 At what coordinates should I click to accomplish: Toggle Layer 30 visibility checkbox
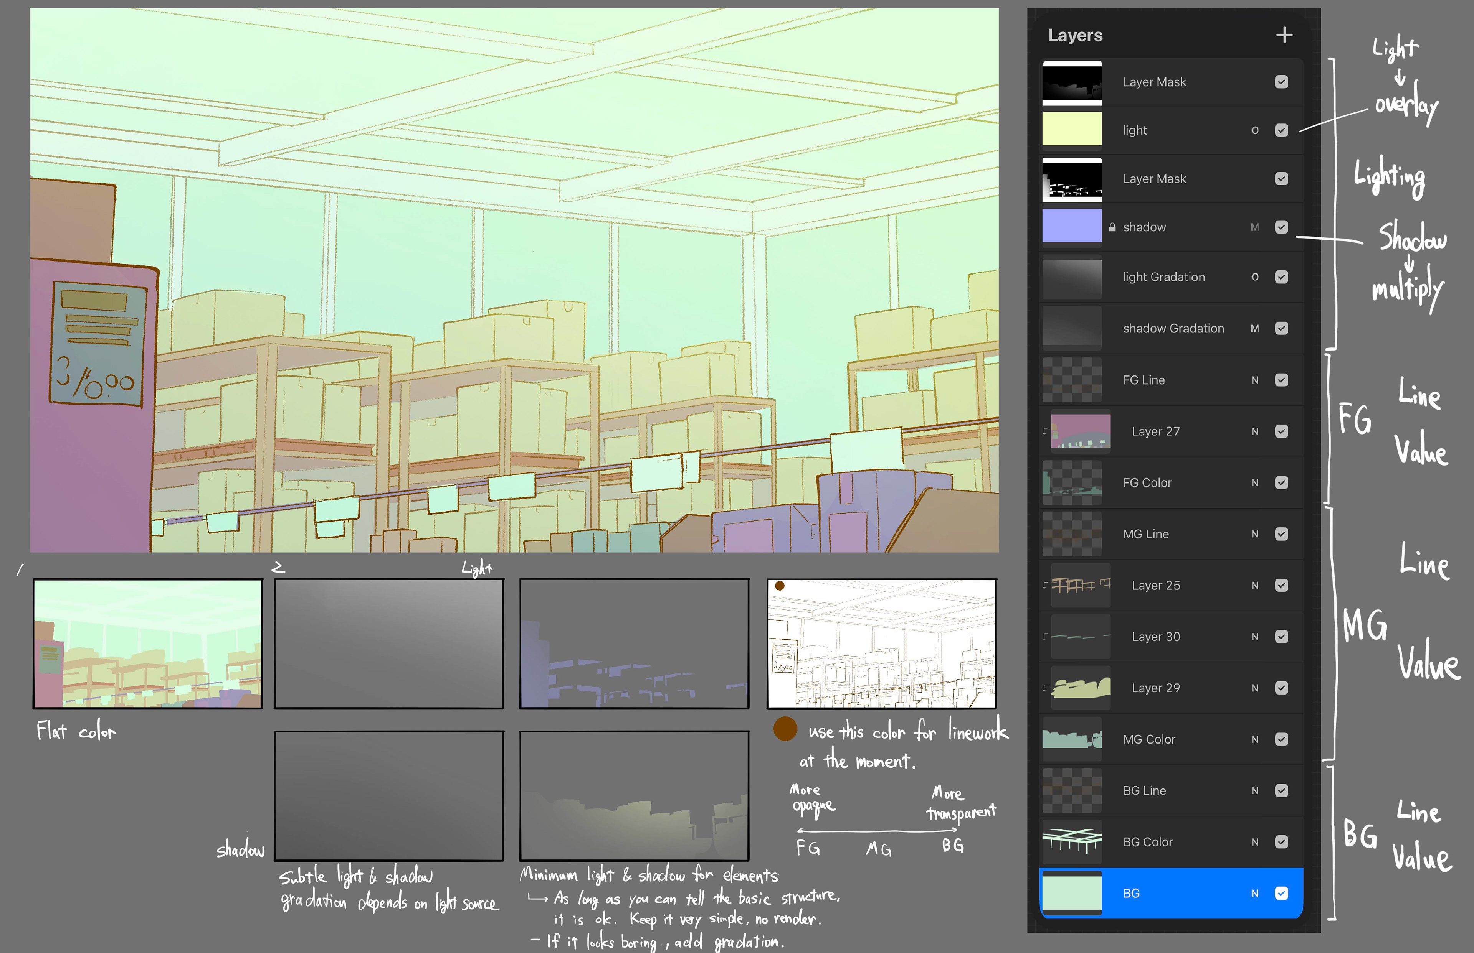coord(1281,637)
